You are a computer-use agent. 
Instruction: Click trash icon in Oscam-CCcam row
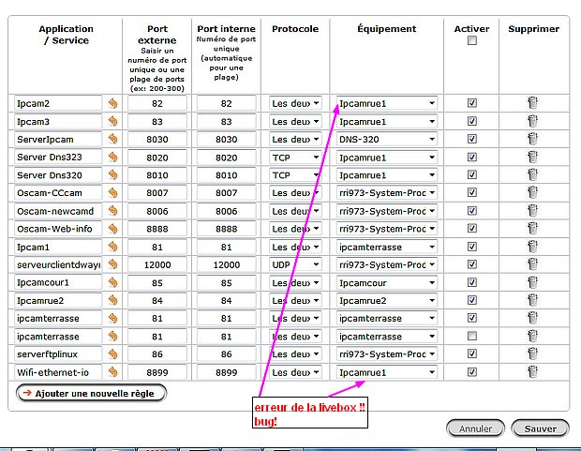[x=532, y=193]
